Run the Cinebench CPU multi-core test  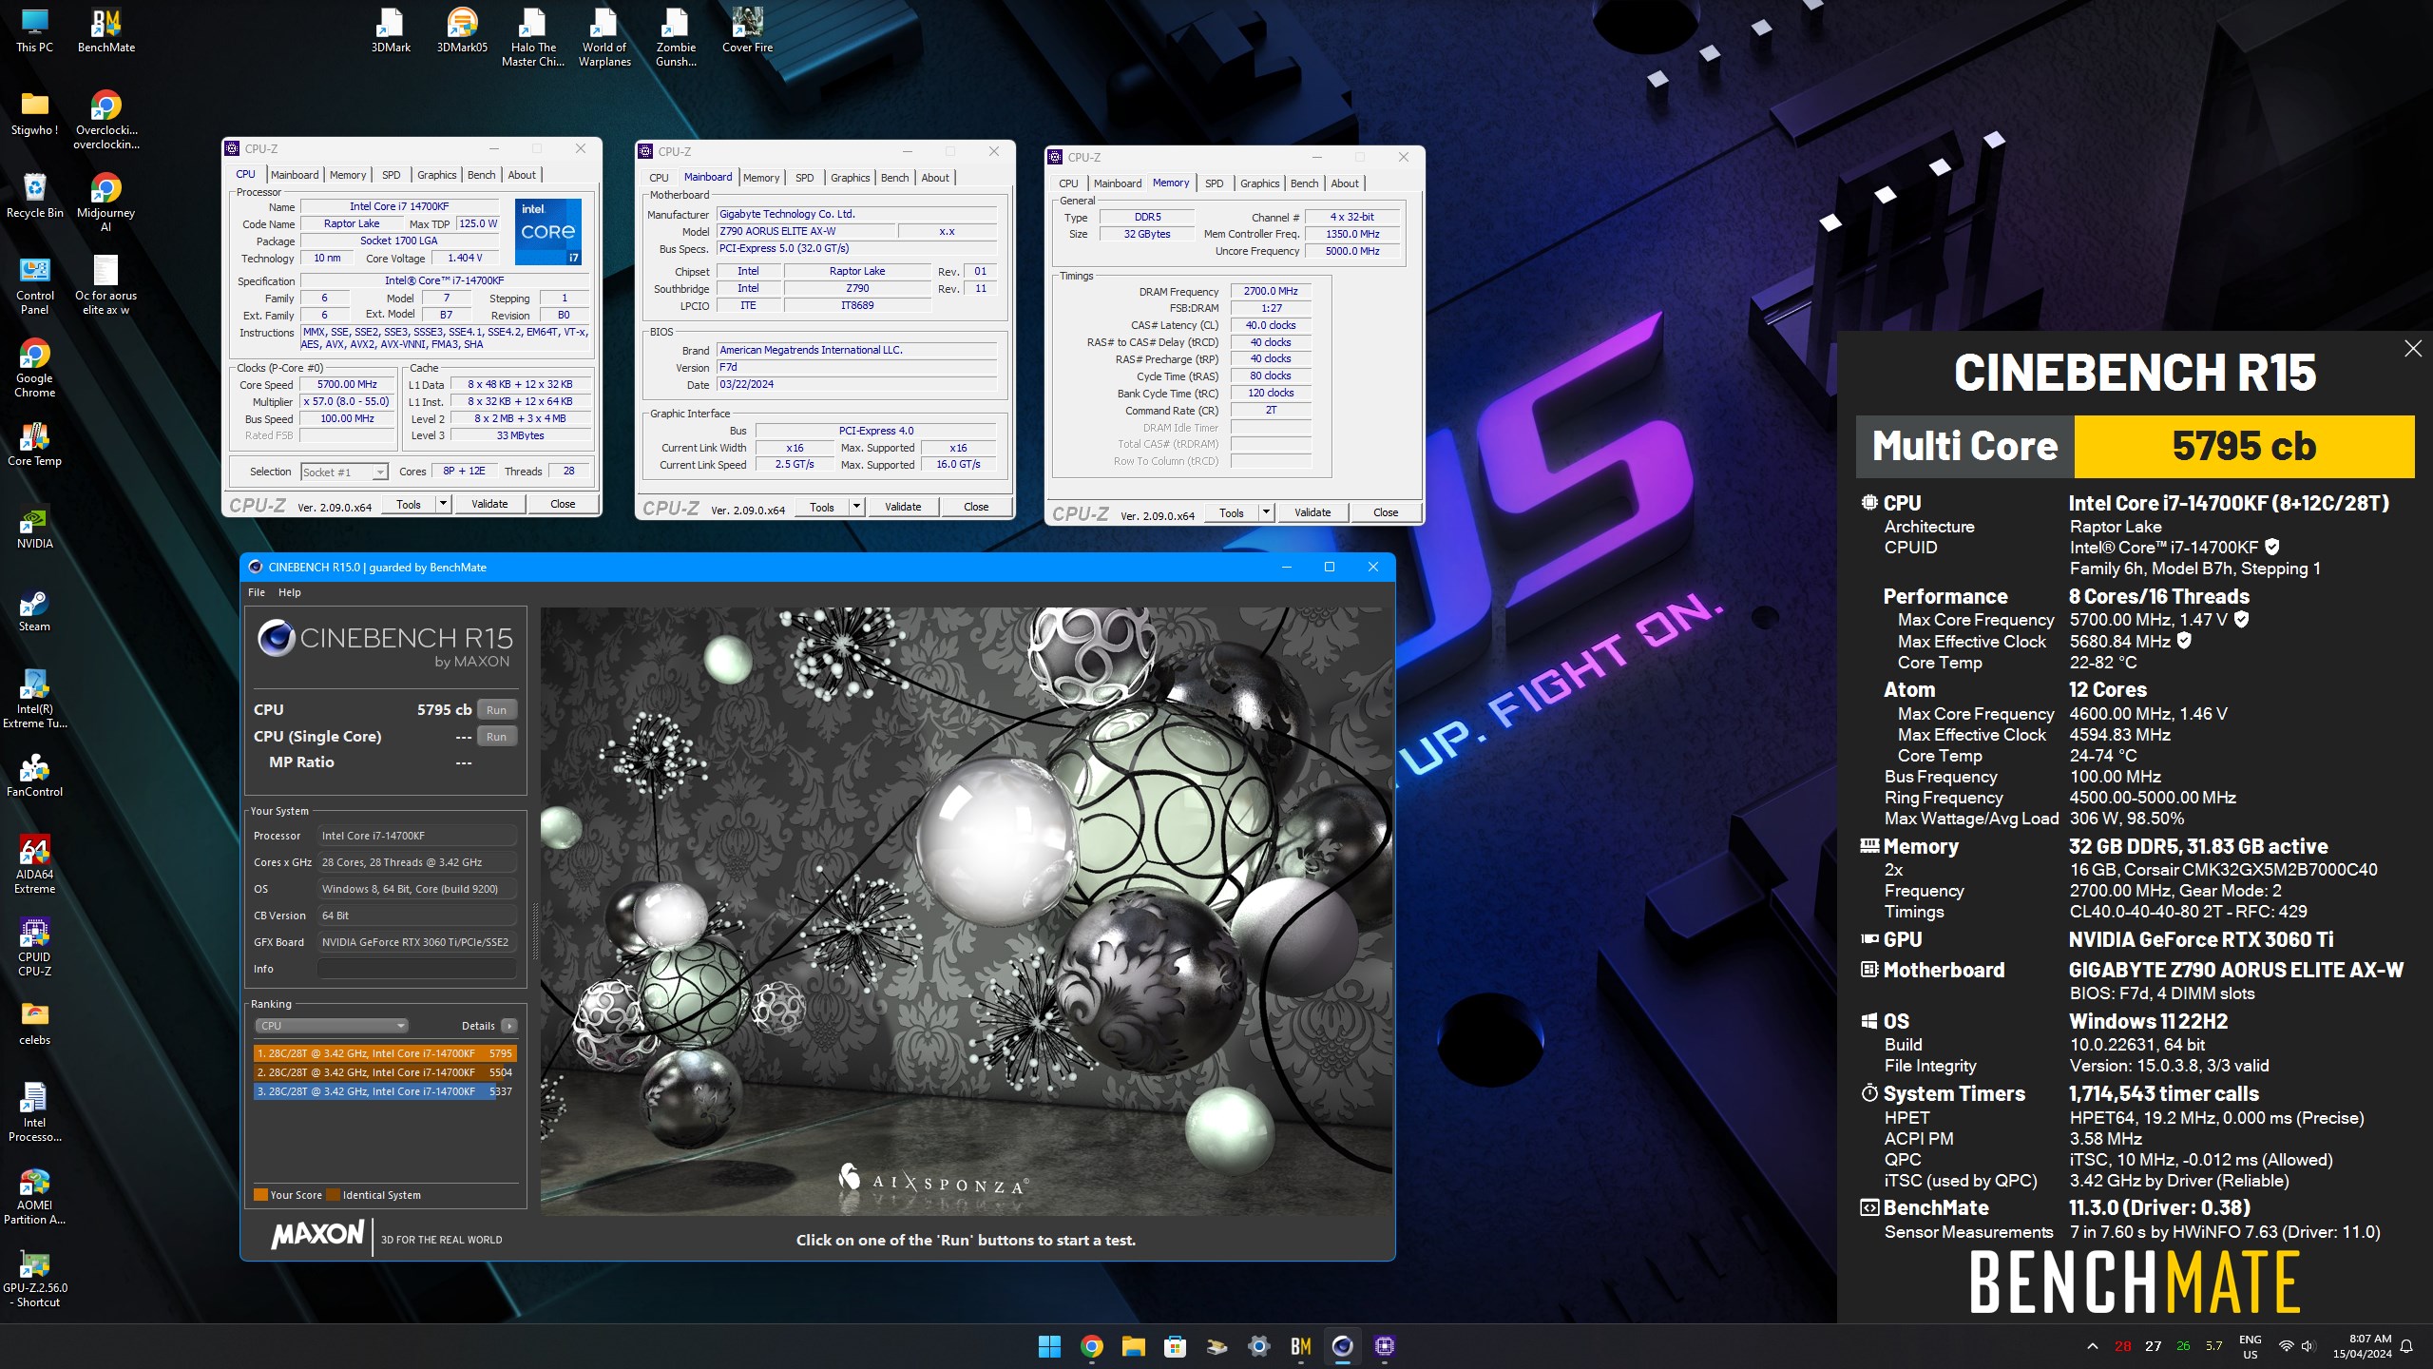496,710
